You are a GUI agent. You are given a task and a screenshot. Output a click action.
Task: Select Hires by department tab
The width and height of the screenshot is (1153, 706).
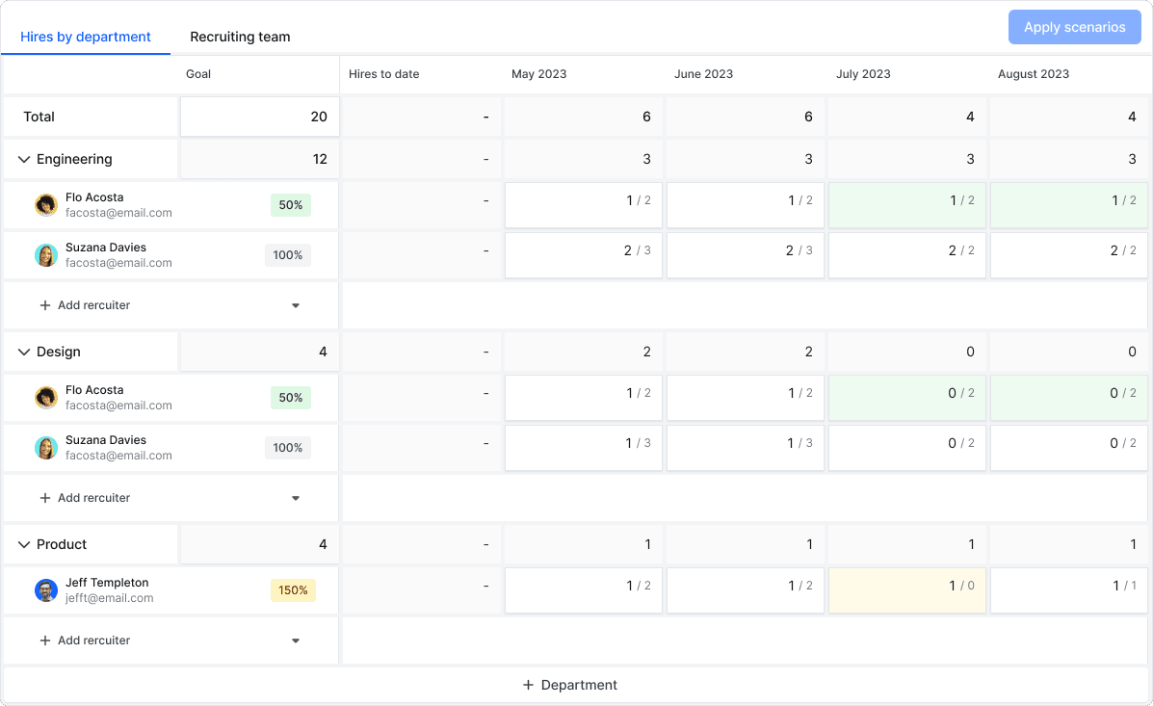pyautogui.click(x=86, y=37)
